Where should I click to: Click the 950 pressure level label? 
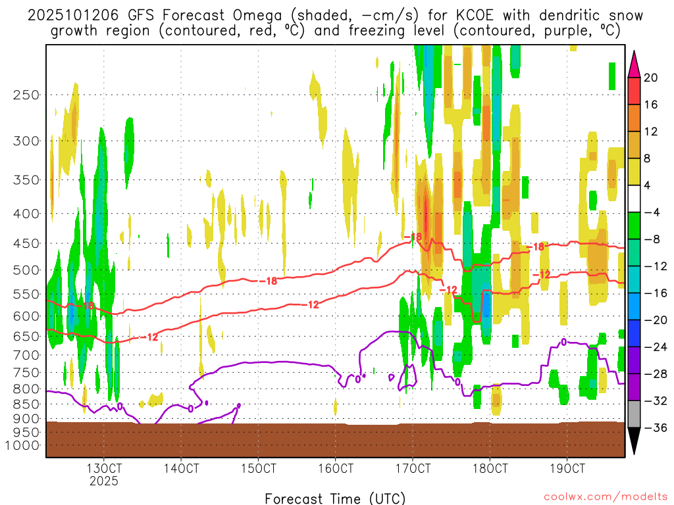(x=26, y=433)
